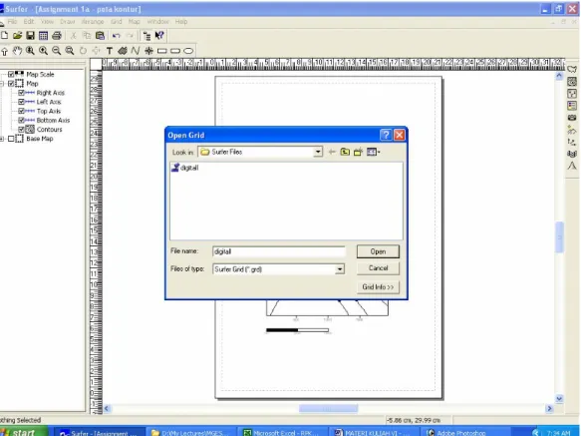Click the Redo arrow toolbar icon
This screenshot has height=436, width=581.
click(x=130, y=36)
